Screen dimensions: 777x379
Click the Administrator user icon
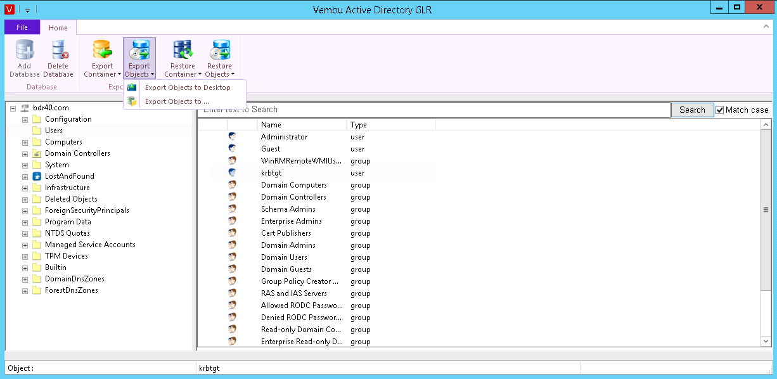point(233,137)
